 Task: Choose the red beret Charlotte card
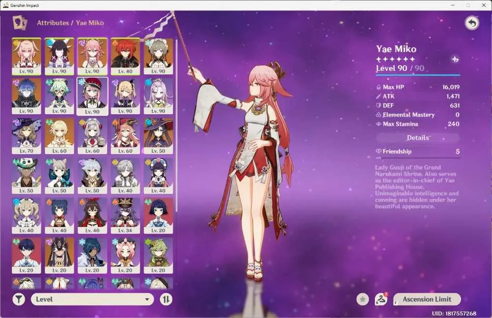pos(92,96)
